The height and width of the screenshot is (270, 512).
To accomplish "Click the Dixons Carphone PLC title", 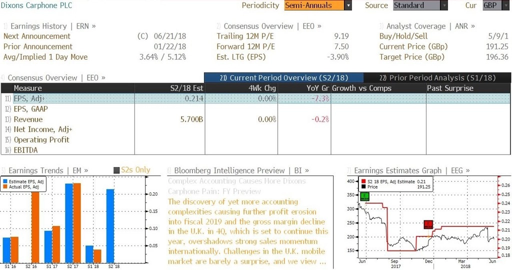I will (x=36, y=5).
